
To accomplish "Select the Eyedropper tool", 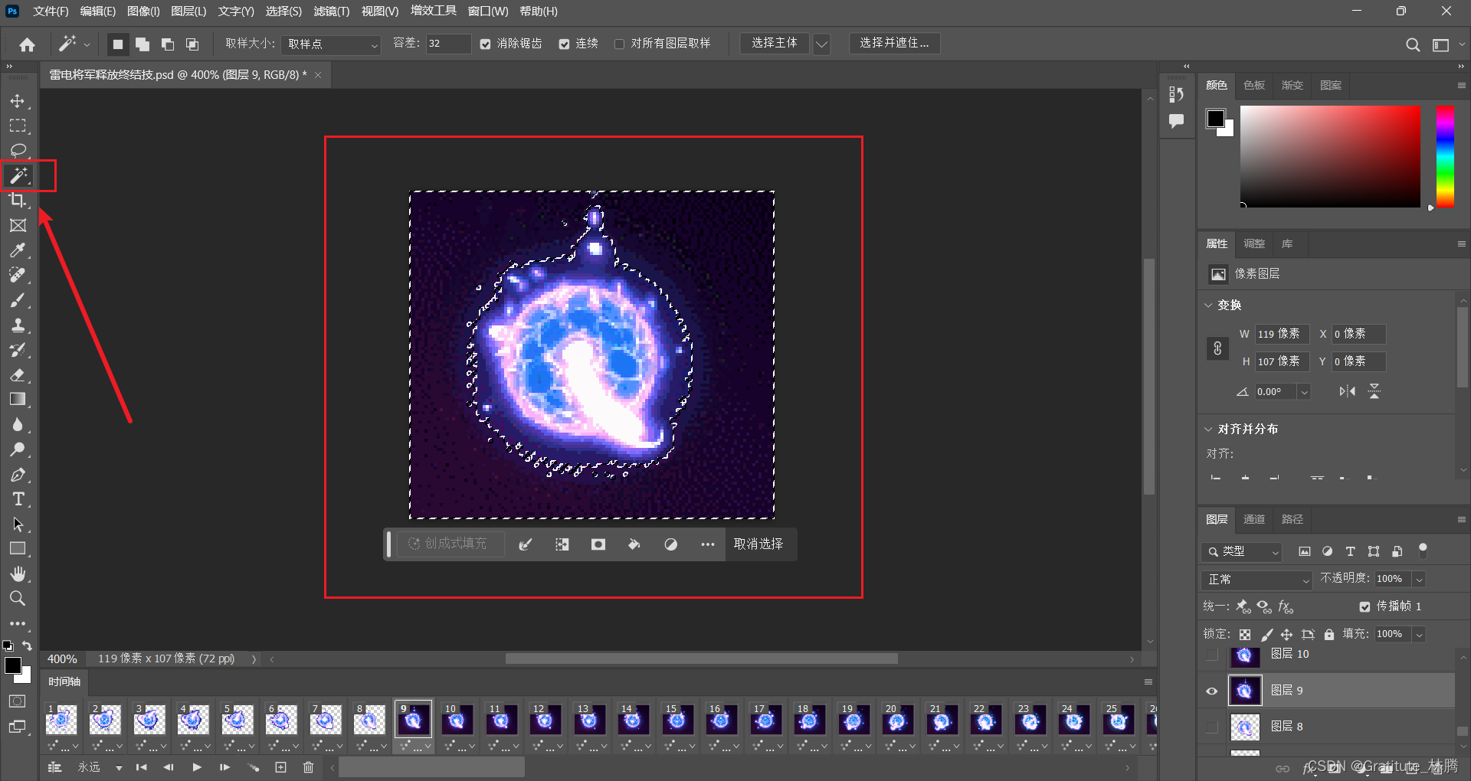I will coord(17,250).
